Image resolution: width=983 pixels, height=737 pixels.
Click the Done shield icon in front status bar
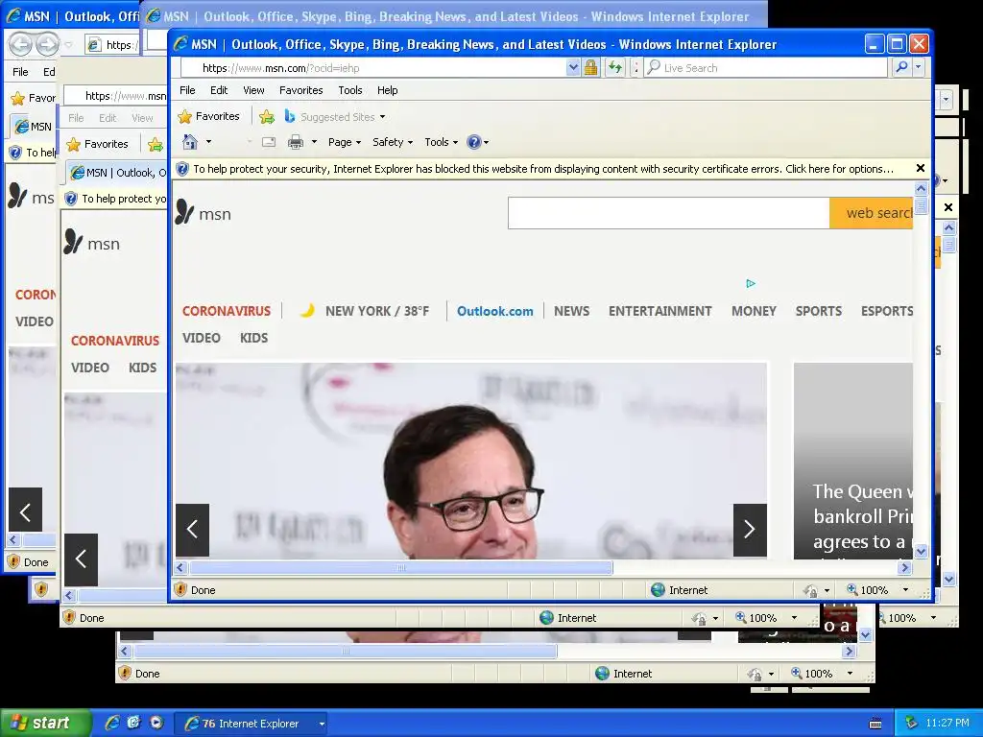point(180,590)
